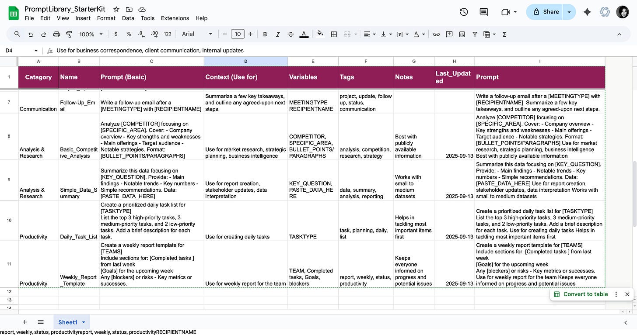The image size is (637, 335).
Task: Click the move to folder icon
Action: coord(129,9)
